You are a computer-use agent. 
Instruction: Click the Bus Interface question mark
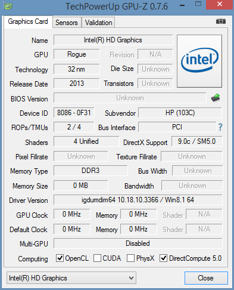pyautogui.click(x=220, y=127)
